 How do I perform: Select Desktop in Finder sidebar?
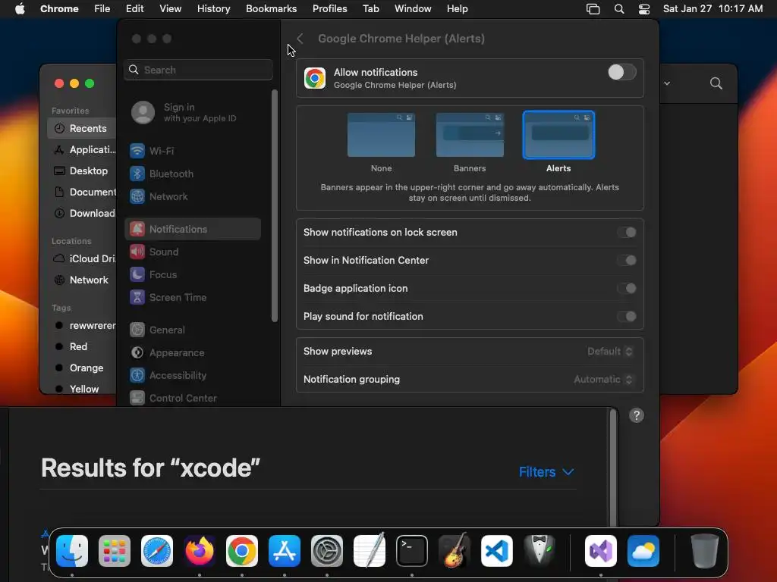coord(82,171)
